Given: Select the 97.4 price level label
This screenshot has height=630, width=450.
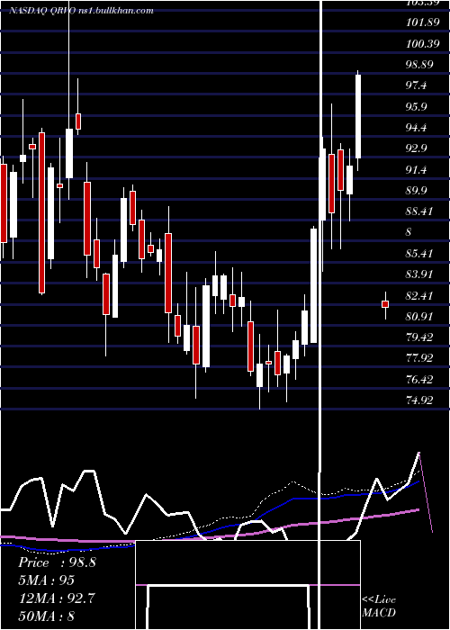Looking at the screenshot, I should [418, 85].
